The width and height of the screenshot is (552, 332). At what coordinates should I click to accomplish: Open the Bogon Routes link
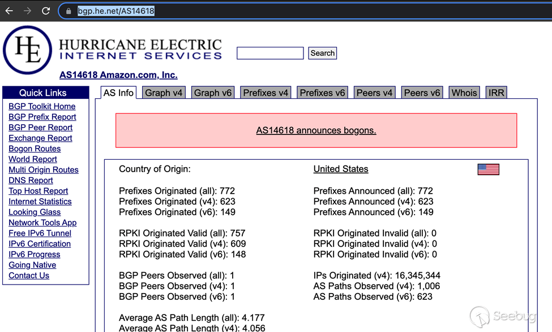tap(35, 148)
